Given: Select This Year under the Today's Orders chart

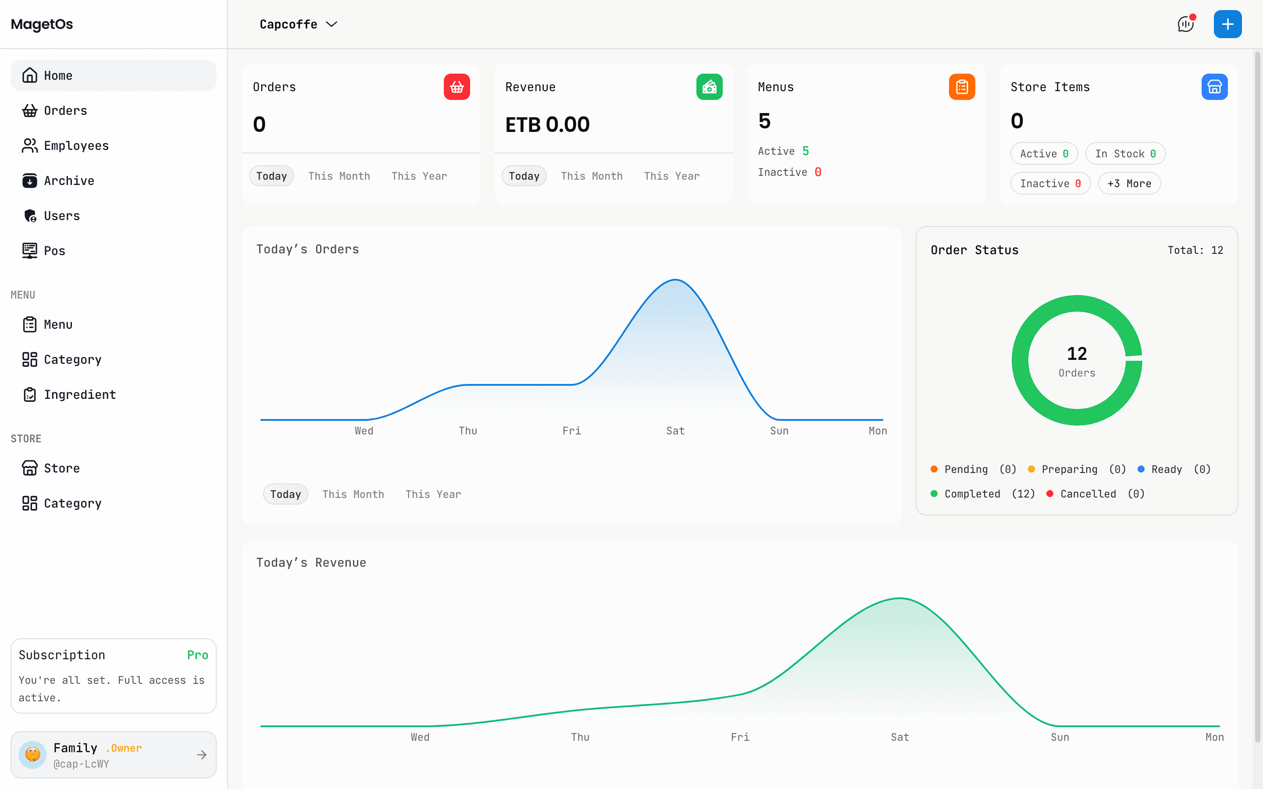Looking at the screenshot, I should pos(433,494).
